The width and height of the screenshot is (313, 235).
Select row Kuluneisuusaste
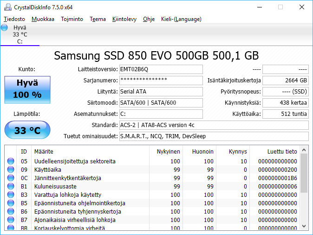tap(152, 187)
